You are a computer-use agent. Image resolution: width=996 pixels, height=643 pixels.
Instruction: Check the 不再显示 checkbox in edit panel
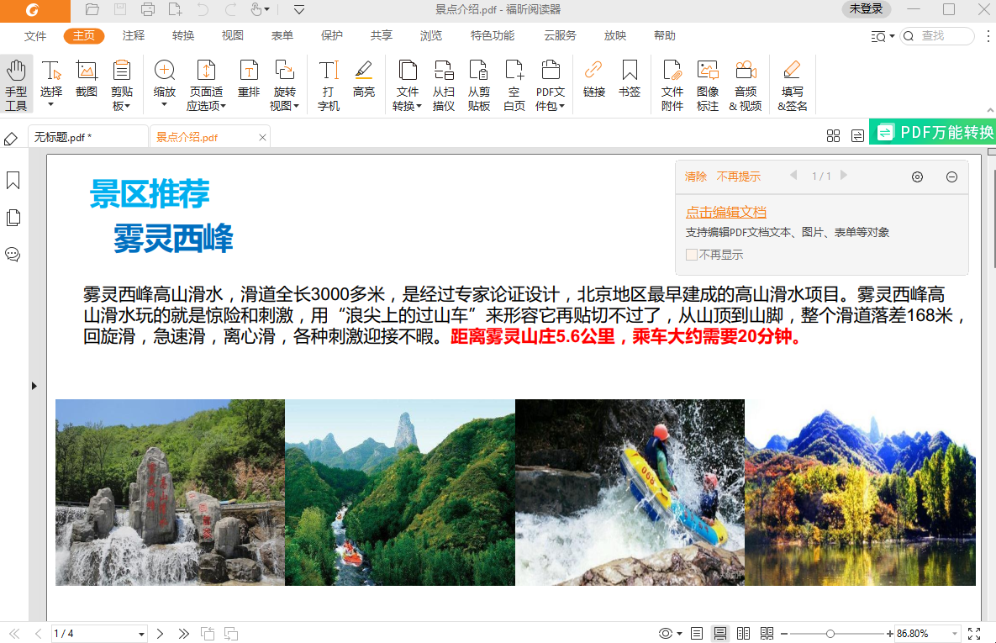click(693, 255)
